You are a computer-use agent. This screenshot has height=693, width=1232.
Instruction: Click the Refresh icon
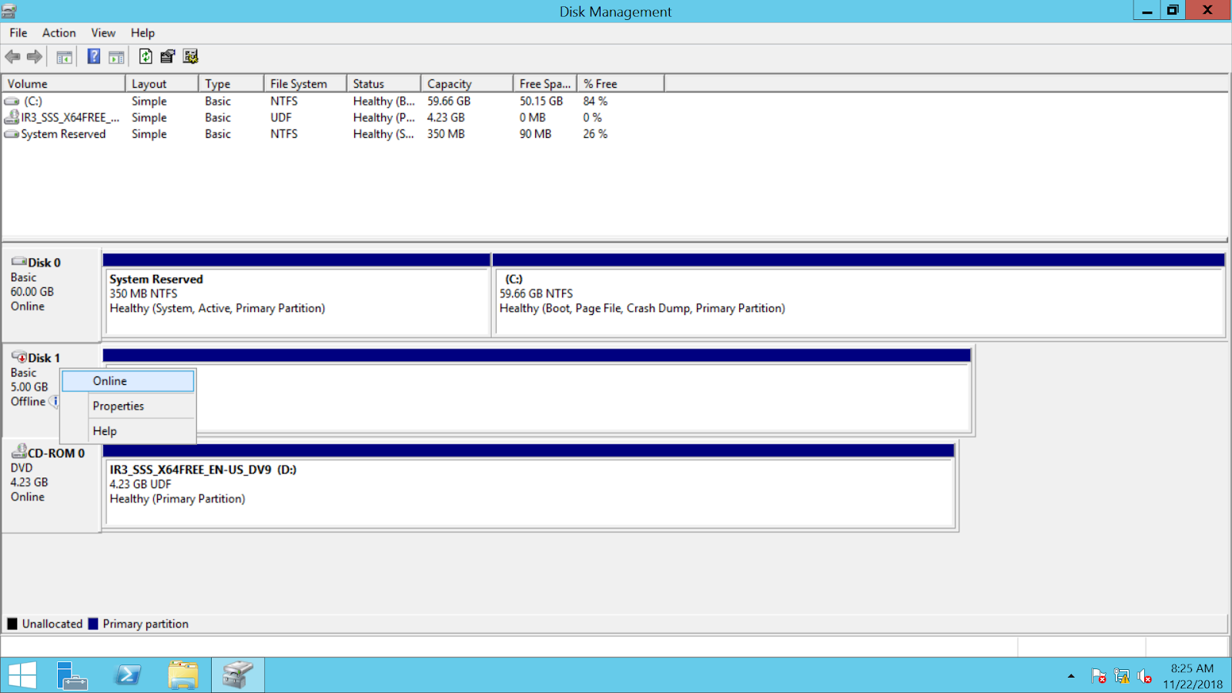[145, 56]
